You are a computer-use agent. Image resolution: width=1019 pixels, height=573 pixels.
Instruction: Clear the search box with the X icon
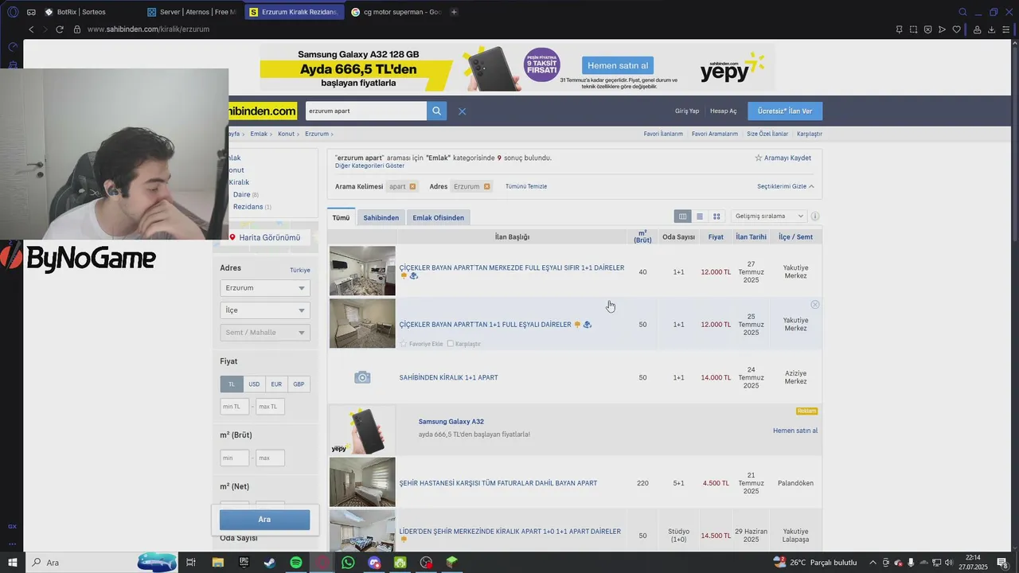462,111
